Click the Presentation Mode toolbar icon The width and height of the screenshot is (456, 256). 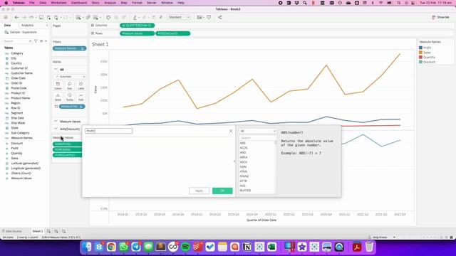pos(209,17)
